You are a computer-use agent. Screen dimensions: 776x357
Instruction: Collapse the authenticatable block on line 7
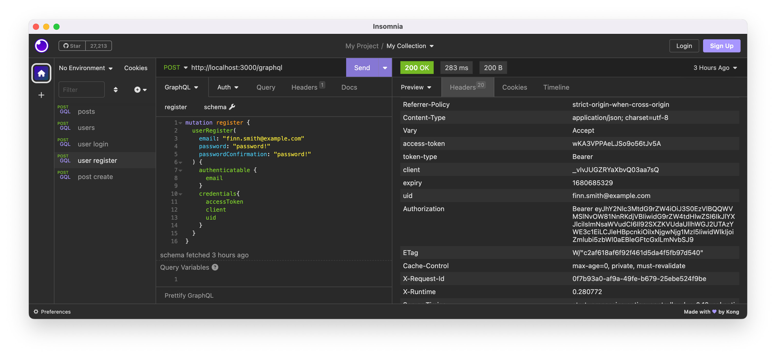coord(181,170)
